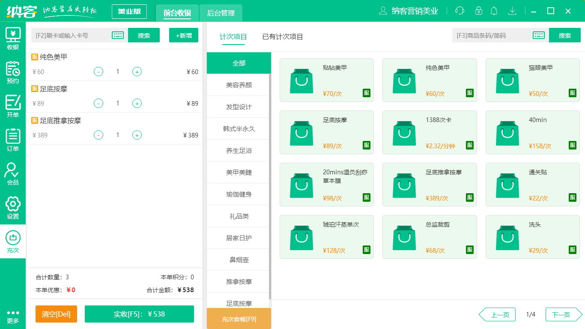The image size is (585, 329).
Task: Open notifications via the bell icon
Action: coord(494,11)
